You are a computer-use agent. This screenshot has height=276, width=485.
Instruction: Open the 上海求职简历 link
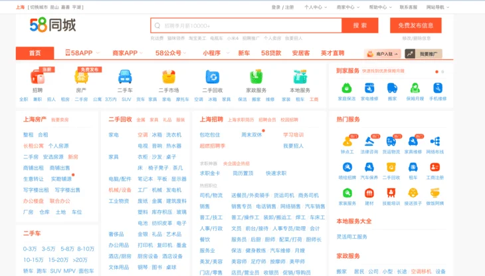pyautogui.click(x=241, y=120)
